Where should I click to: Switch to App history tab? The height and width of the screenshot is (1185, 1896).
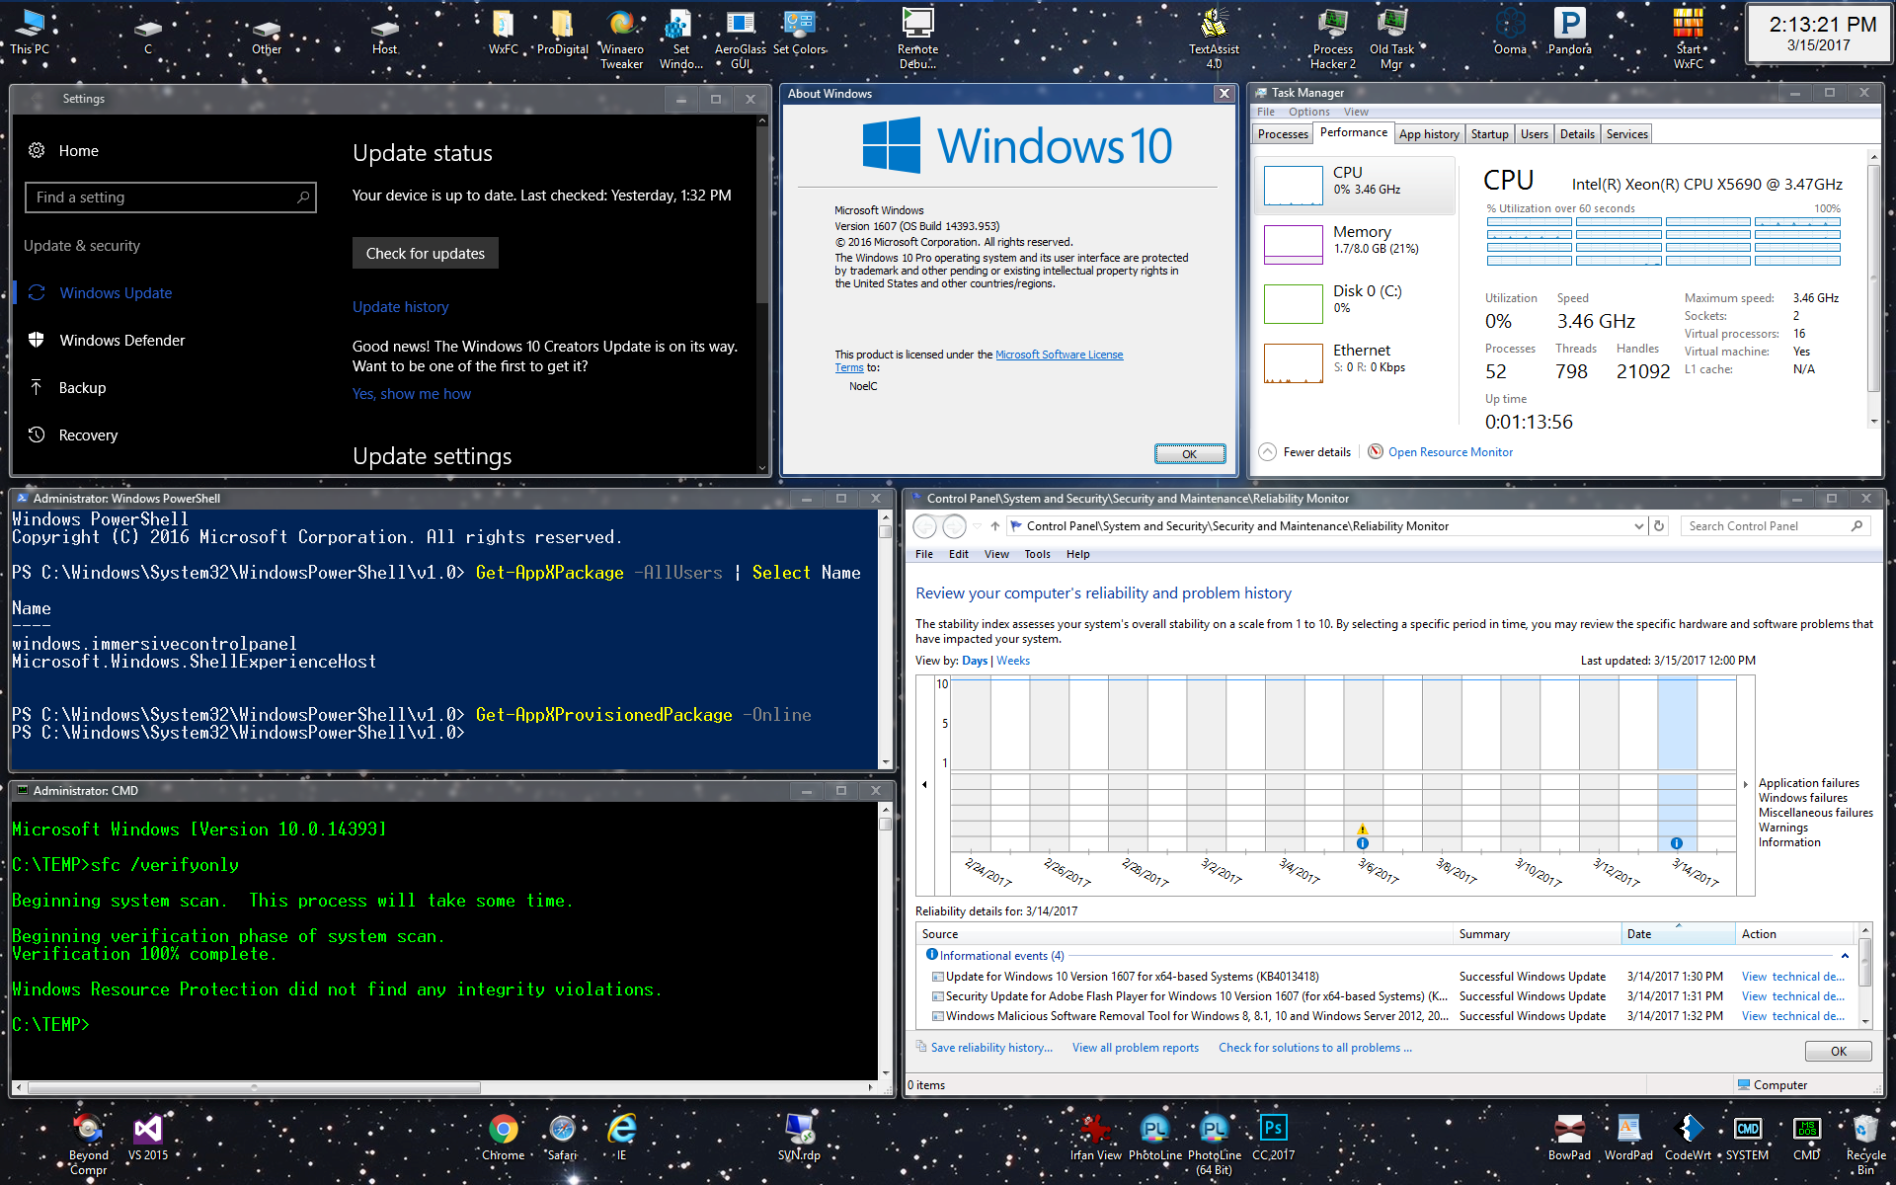tap(1428, 134)
